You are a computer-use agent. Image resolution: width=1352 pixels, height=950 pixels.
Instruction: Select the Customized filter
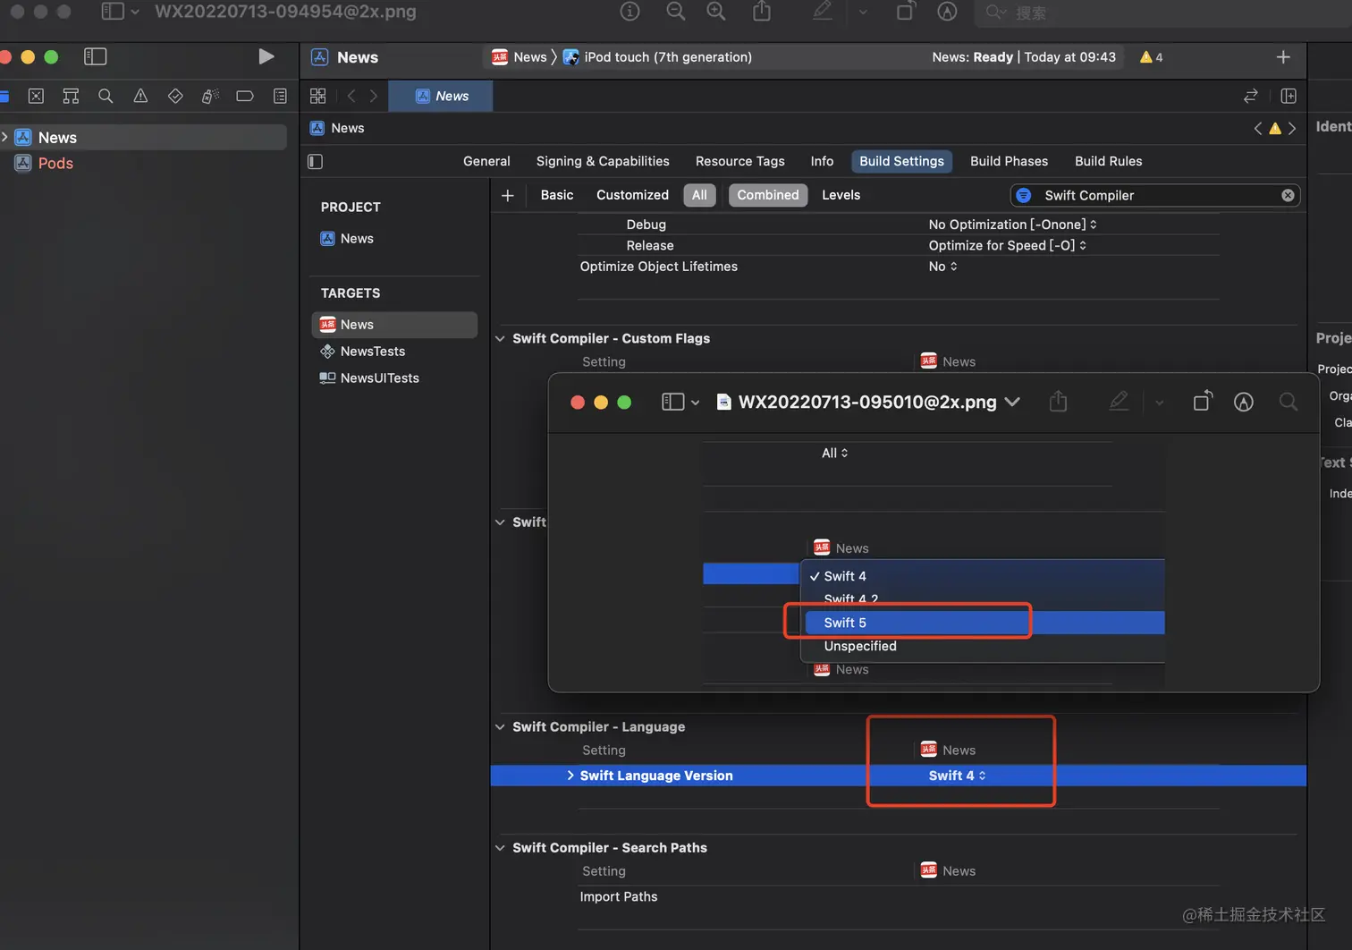click(x=632, y=195)
